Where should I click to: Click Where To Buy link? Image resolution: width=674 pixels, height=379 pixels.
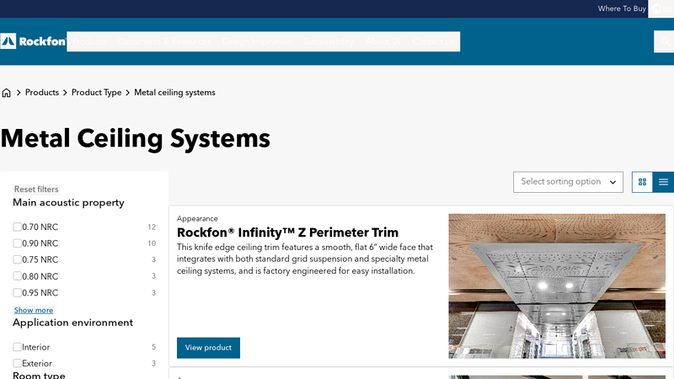[622, 8]
